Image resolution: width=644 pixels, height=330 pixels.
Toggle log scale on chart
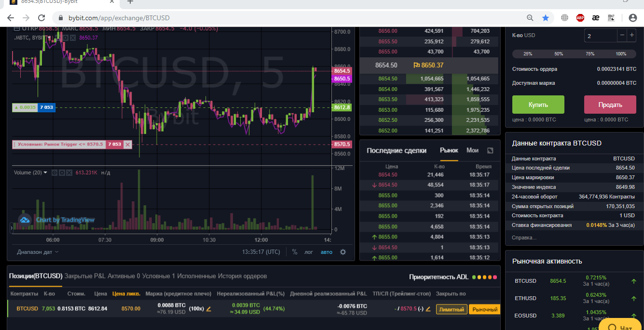point(309,252)
